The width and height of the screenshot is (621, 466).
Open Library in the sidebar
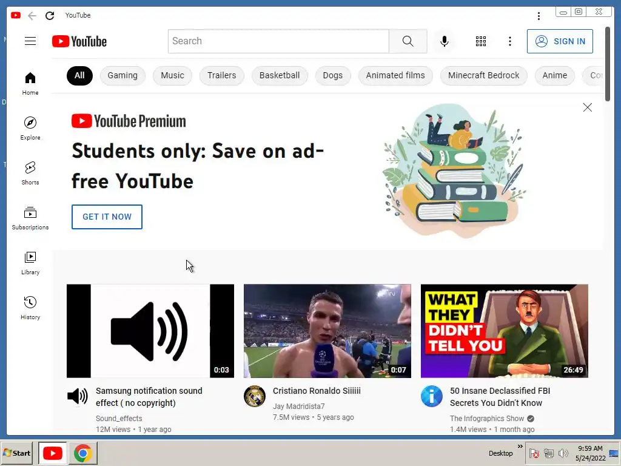(30, 263)
